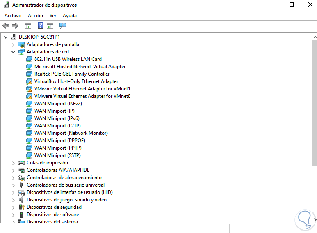Click the Adaptadores de pantalla icon
The height and width of the screenshot is (233, 317).
(x=21, y=44)
